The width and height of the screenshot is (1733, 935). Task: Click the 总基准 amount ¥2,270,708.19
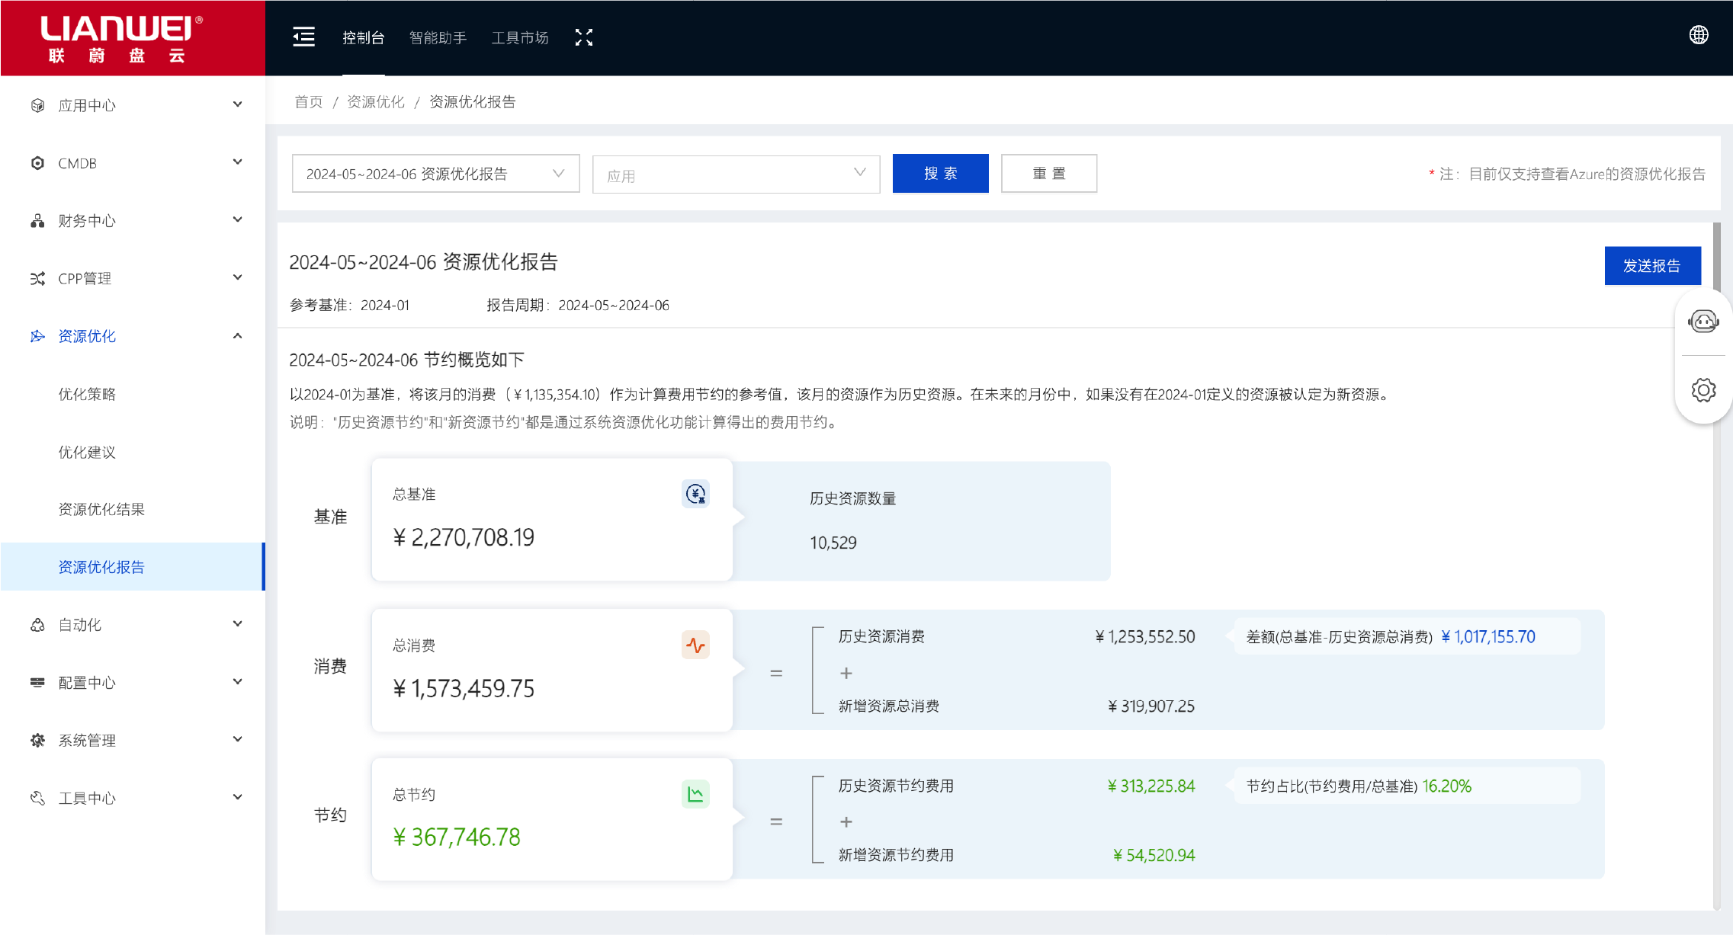click(x=464, y=538)
